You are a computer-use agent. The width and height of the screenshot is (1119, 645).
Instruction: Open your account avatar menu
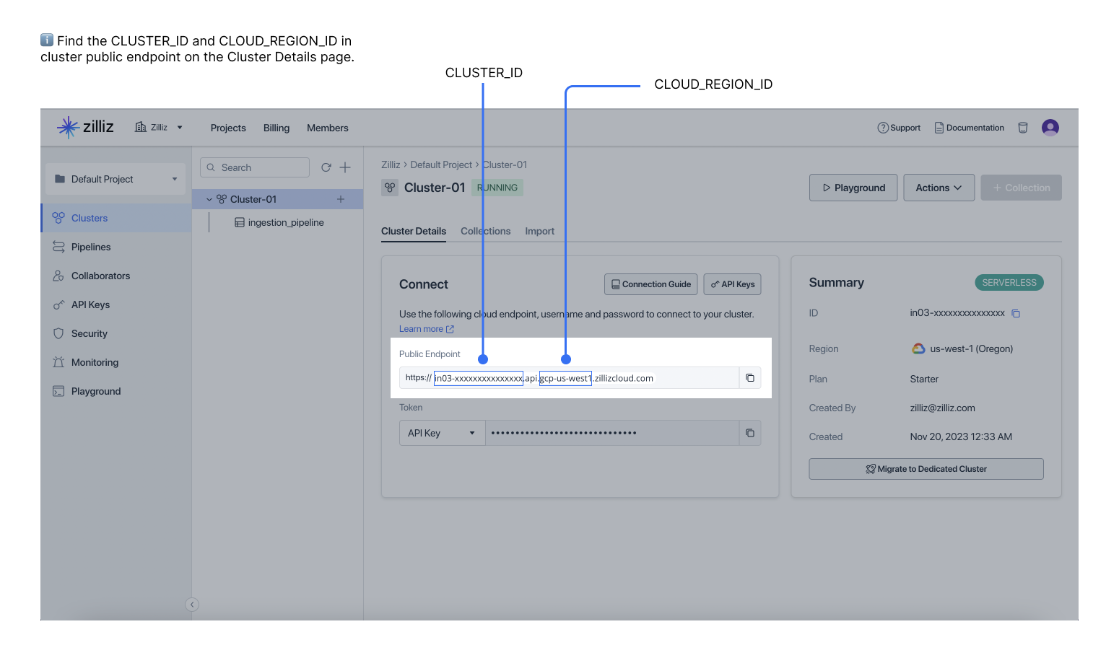click(x=1050, y=127)
